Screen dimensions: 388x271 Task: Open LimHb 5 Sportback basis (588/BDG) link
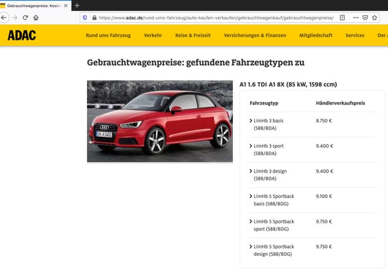point(274,200)
